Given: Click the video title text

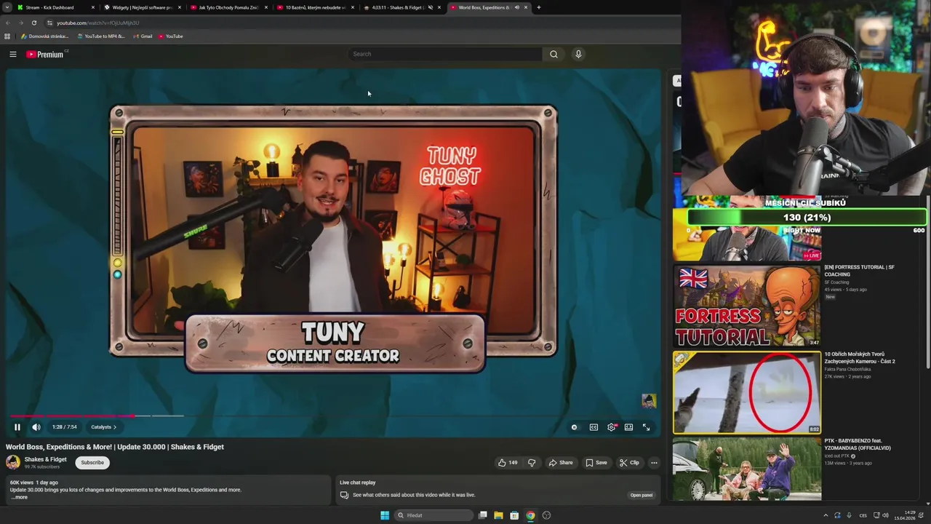Looking at the screenshot, I should [115, 447].
